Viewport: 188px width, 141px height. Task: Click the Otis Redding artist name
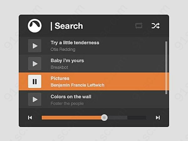click(63, 50)
